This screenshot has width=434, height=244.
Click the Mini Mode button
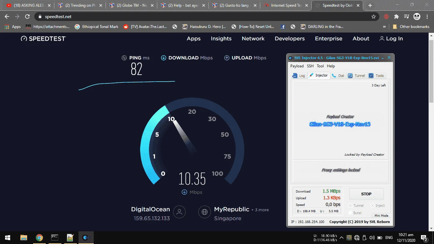click(x=381, y=215)
